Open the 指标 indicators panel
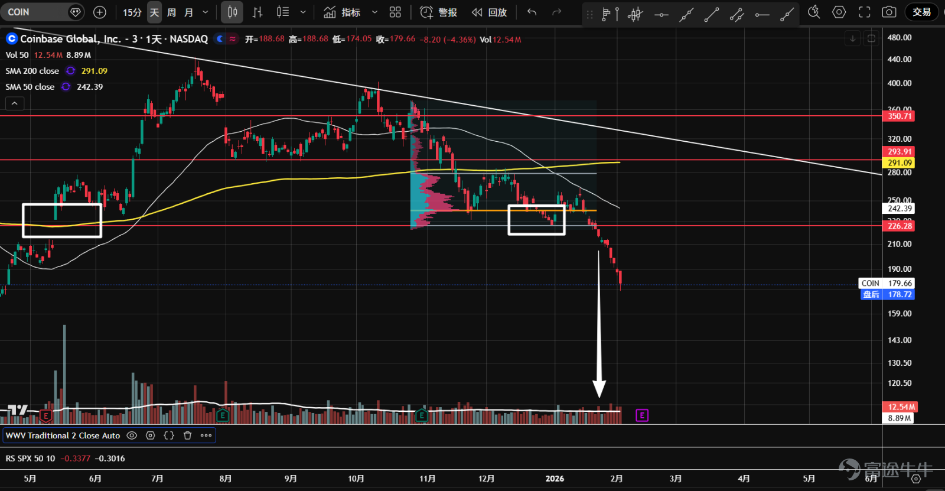Image resolution: width=945 pixels, height=491 pixels. 342,12
